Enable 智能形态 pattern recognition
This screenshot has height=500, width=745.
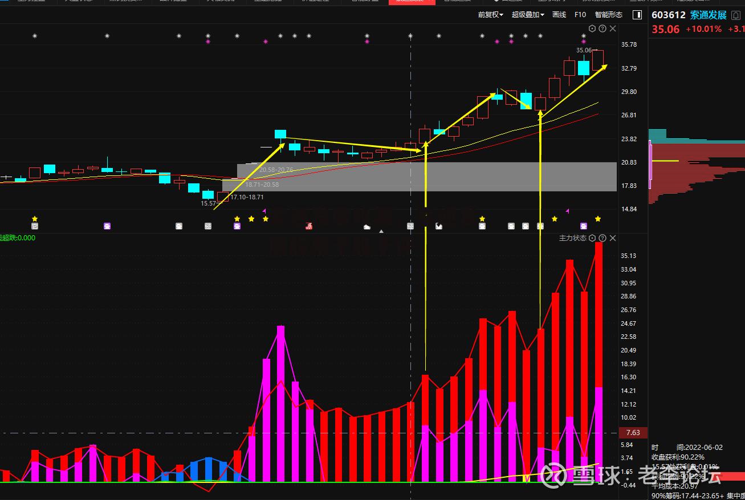click(x=609, y=14)
